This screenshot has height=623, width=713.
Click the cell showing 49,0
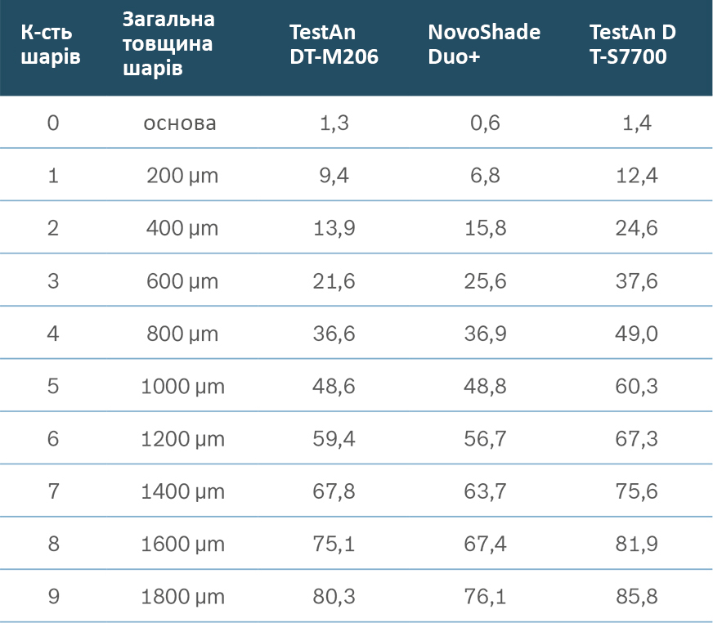[x=636, y=334]
